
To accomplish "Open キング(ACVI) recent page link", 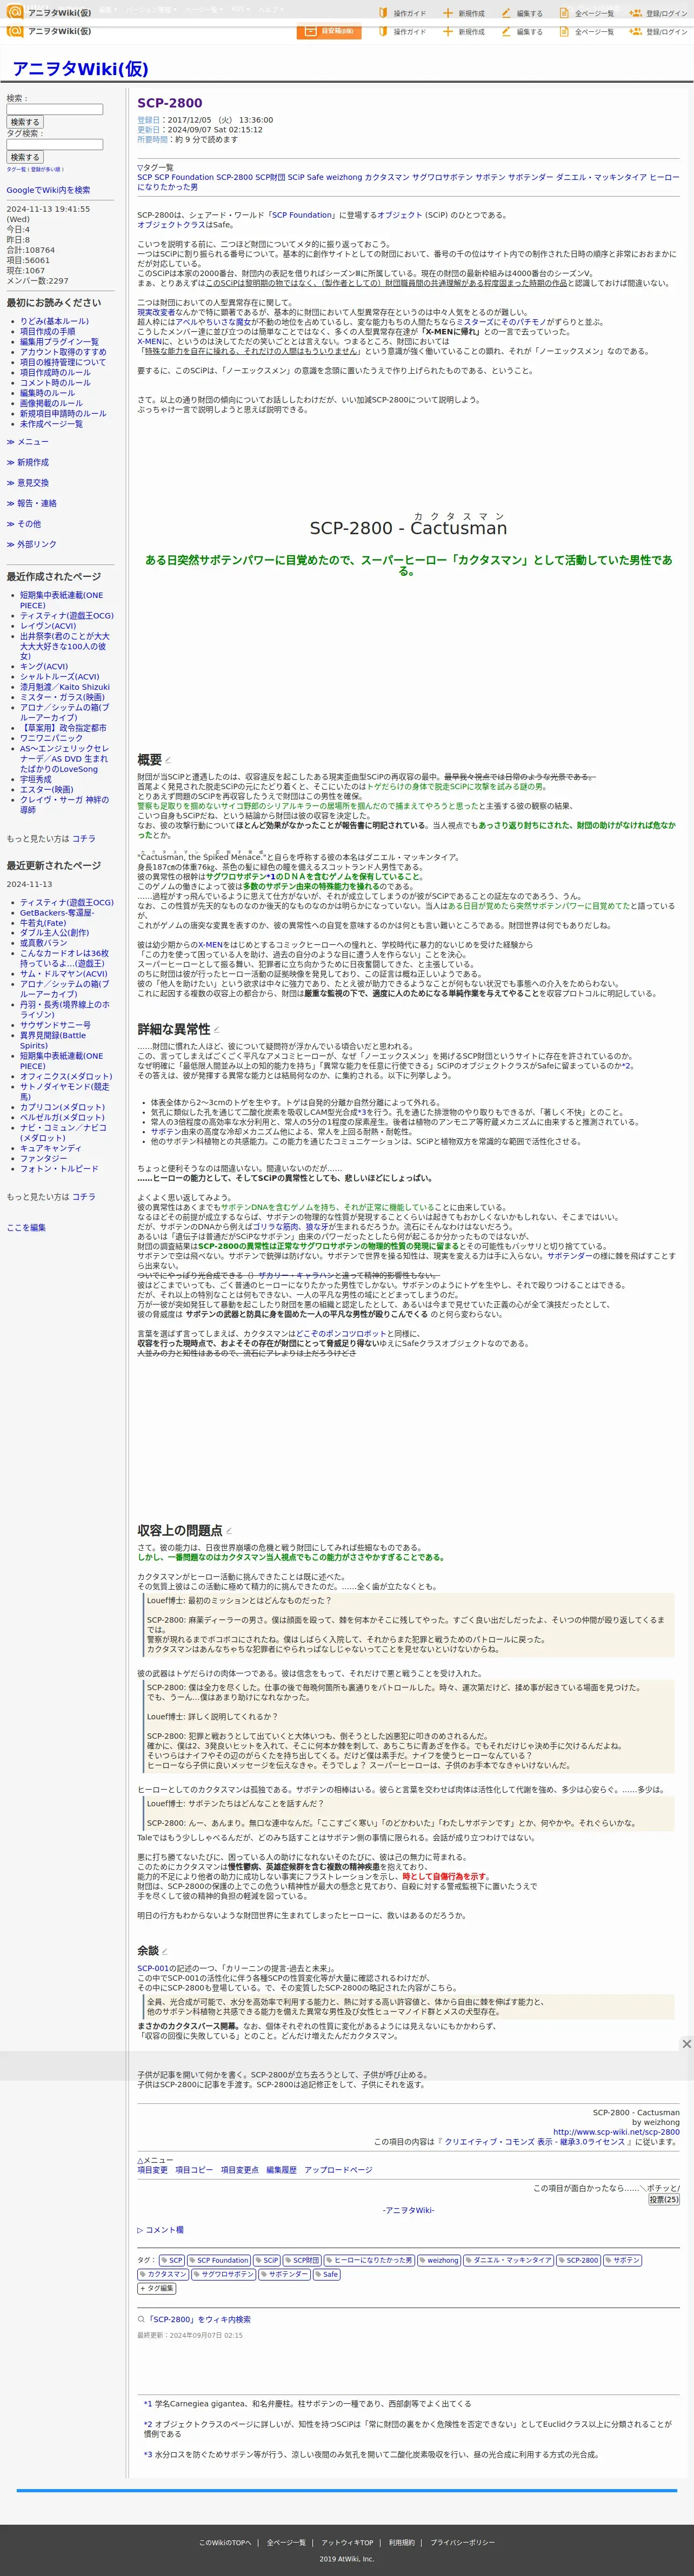I will [x=44, y=666].
